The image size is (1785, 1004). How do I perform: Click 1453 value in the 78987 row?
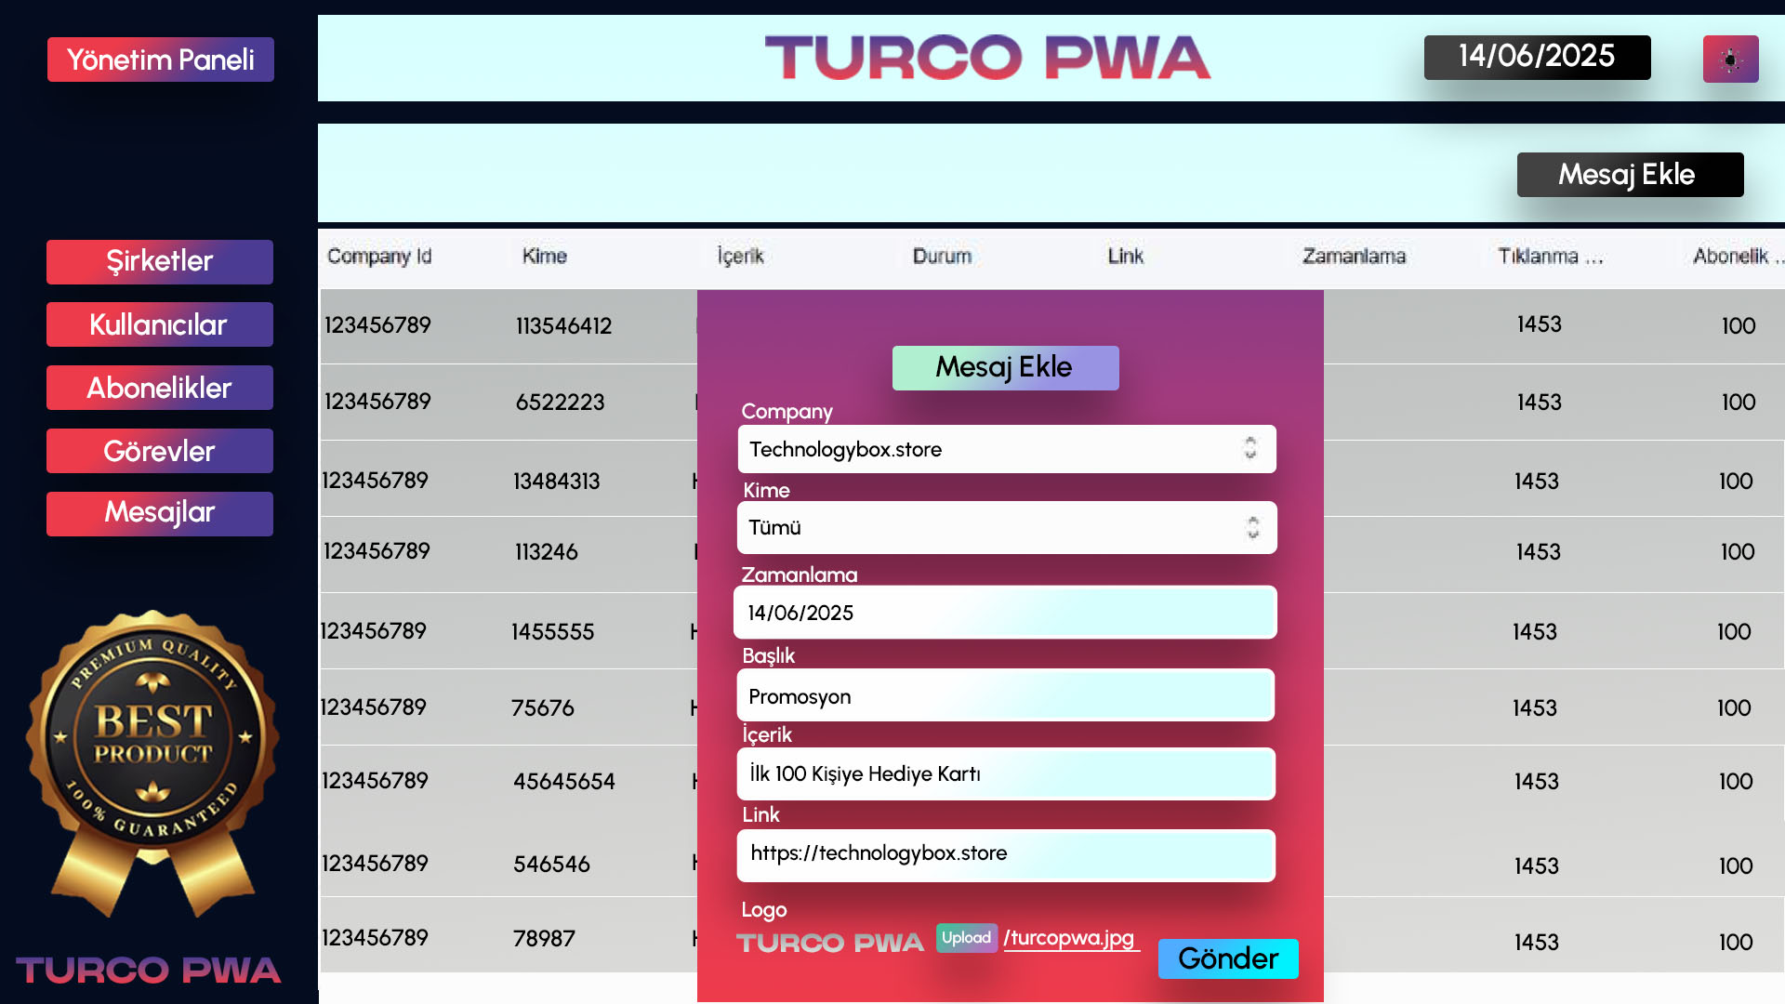pyautogui.click(x=1537, y=943)
